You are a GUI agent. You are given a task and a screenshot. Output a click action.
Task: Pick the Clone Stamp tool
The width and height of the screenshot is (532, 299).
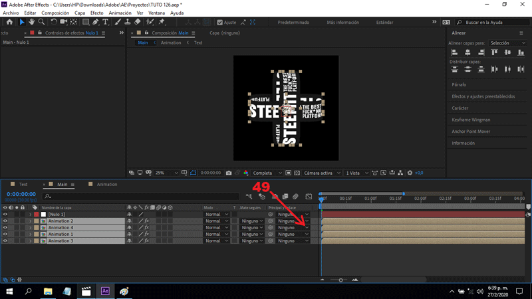point(128,22)
